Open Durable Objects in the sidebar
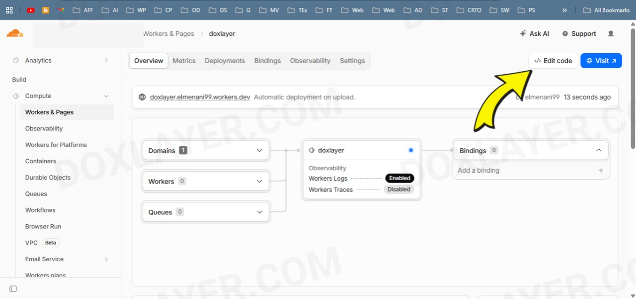Image resolution: width=636 pixels, height=299 pixels. (48, 178)
